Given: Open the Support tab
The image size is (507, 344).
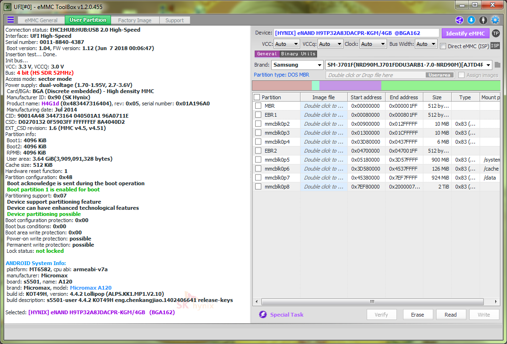Looking at the screenshot, I should (x=175, y=20).
